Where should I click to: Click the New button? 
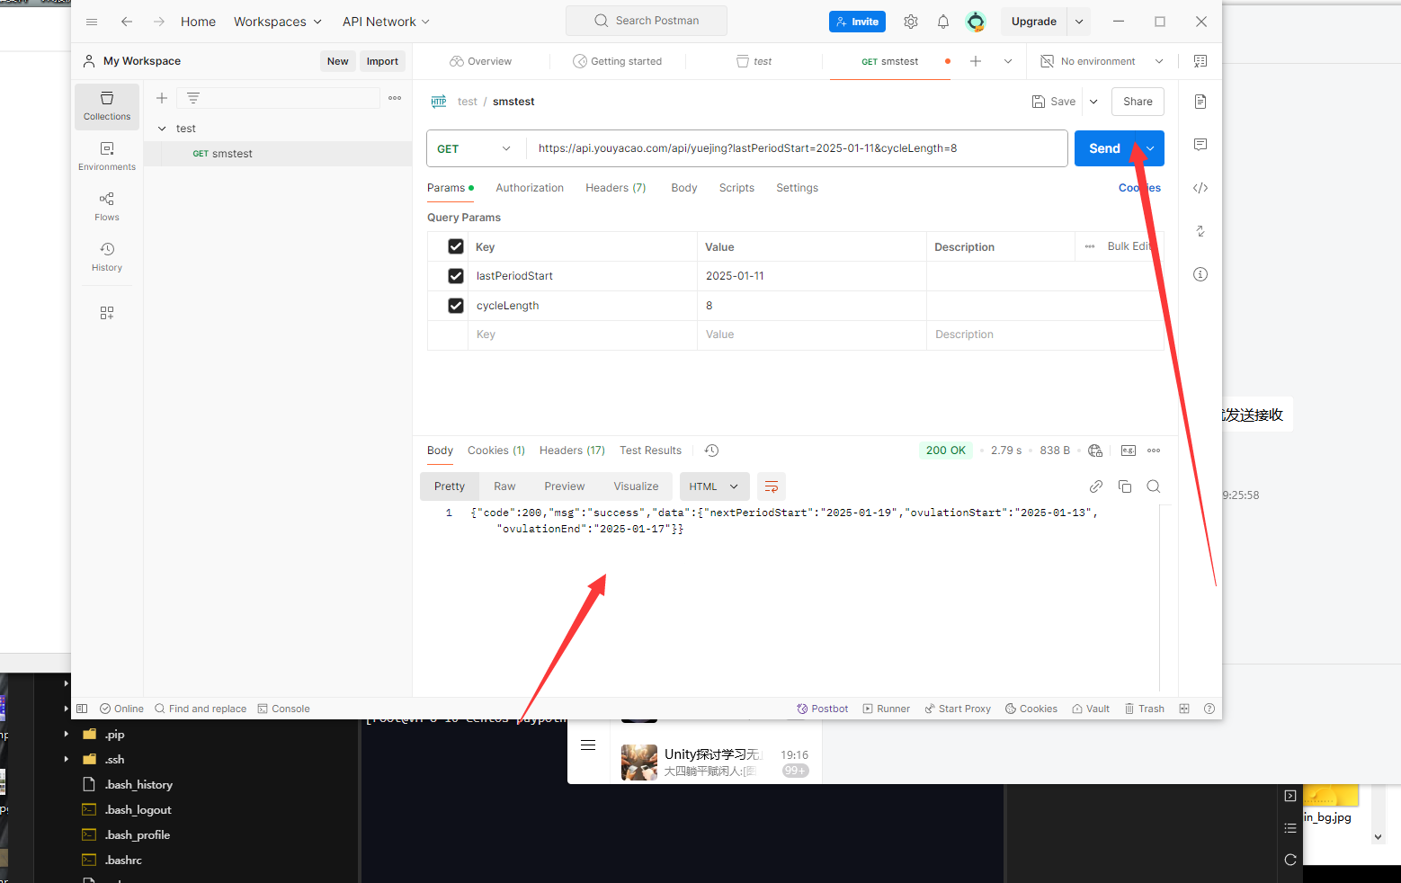pos(338,61)
